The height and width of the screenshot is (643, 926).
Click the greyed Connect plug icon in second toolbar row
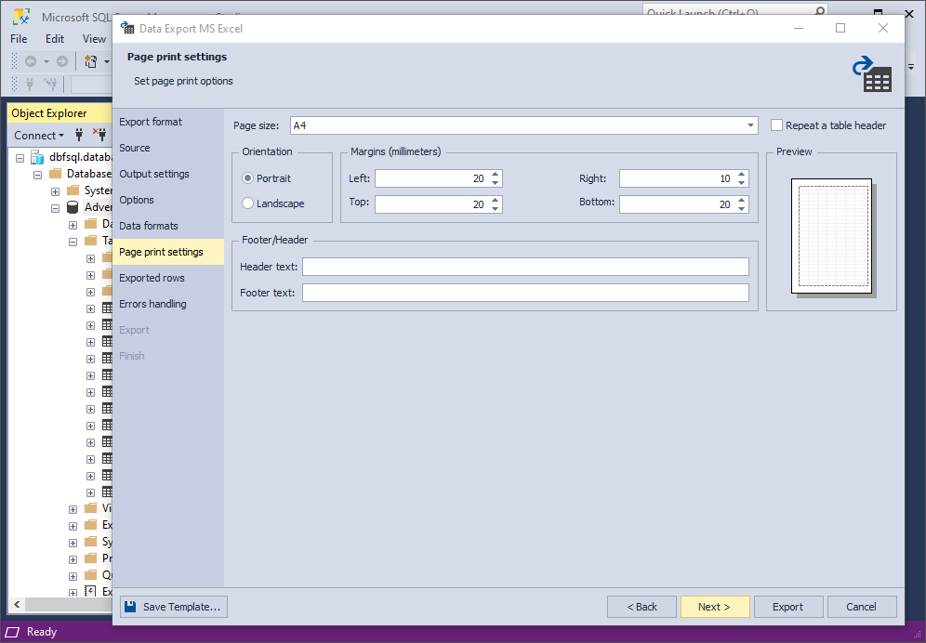tap(30, 85)
